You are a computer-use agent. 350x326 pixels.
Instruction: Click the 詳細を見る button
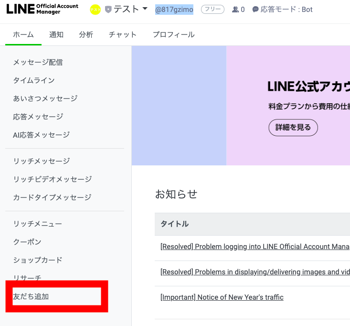293,127
